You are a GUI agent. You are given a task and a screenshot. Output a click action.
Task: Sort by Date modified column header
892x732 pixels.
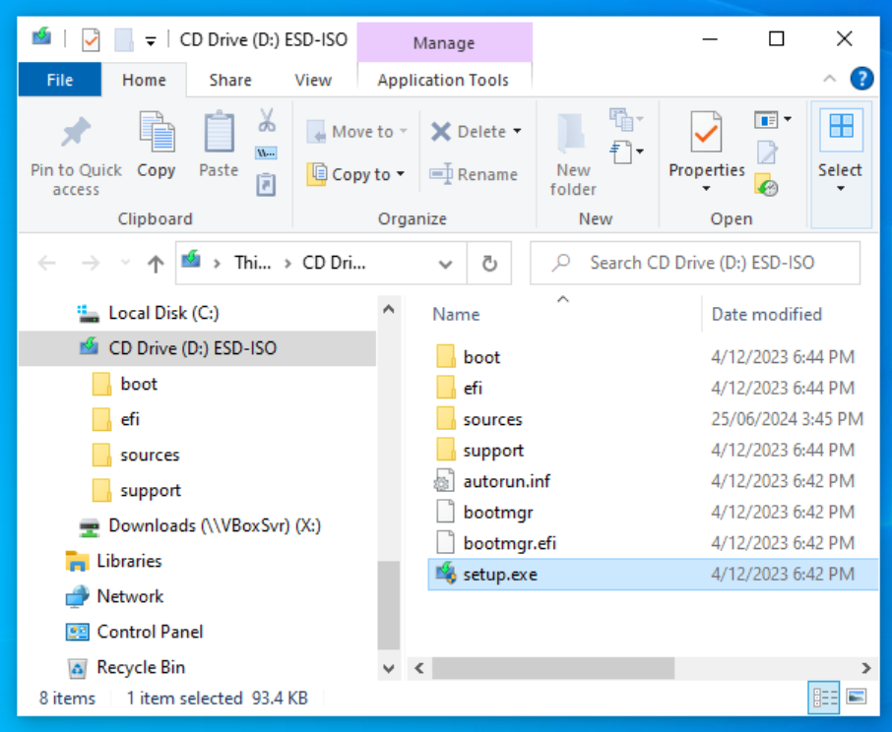tap(766, 314)
